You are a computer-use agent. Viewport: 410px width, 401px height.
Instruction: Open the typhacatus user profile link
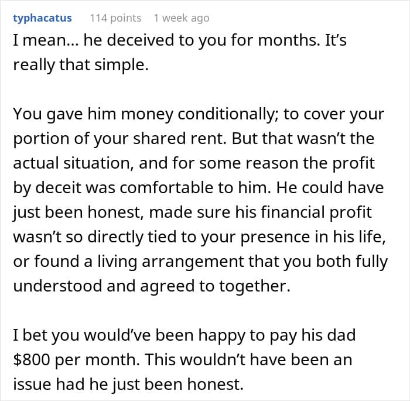[x=42, y=18]
